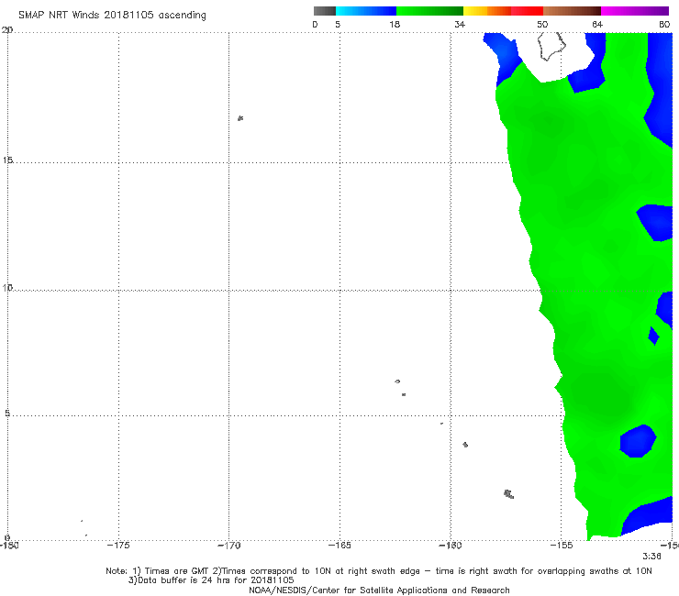Click the blue wind patch near 12.5N
The width and height of the screenshot is (679, 596).
(x=656, y=223)
